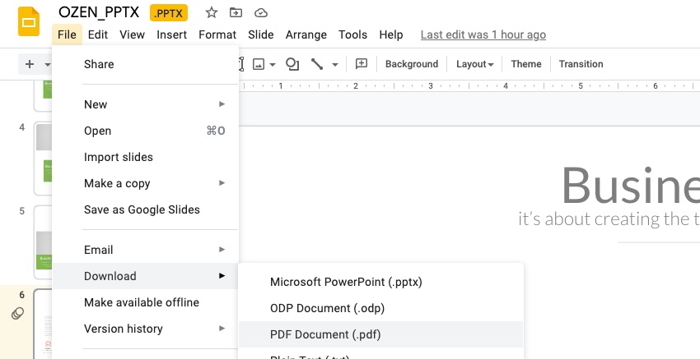Open the View menu

coord(132,35)
